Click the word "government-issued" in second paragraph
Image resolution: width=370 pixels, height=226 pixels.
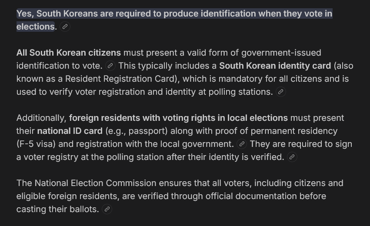pyautogui.click(x=281, y=53)
